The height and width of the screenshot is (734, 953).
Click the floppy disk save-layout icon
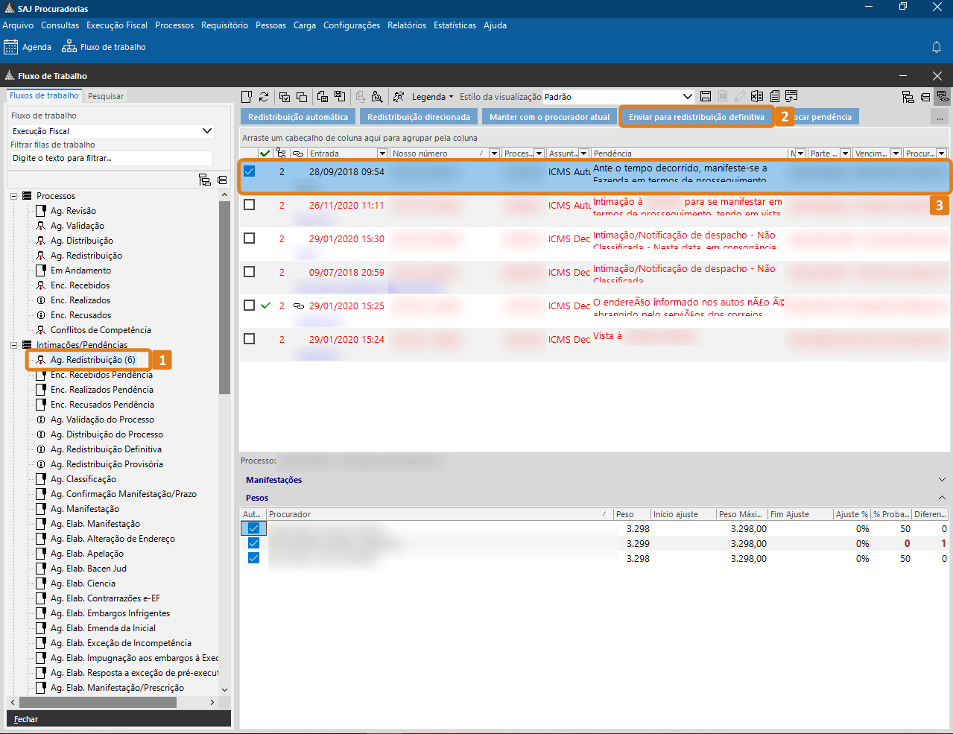706,96
